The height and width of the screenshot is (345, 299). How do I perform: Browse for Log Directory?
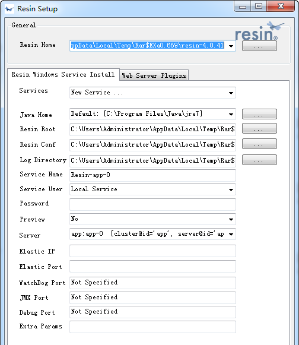259,160
